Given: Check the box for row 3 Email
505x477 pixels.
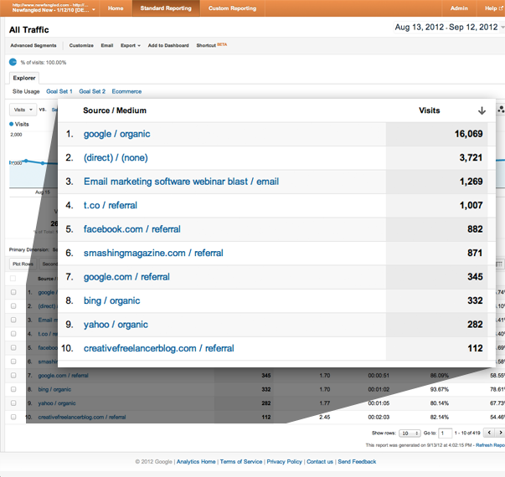Looking at the screenshot, I should pyautogui.click(x=13, y=320).
